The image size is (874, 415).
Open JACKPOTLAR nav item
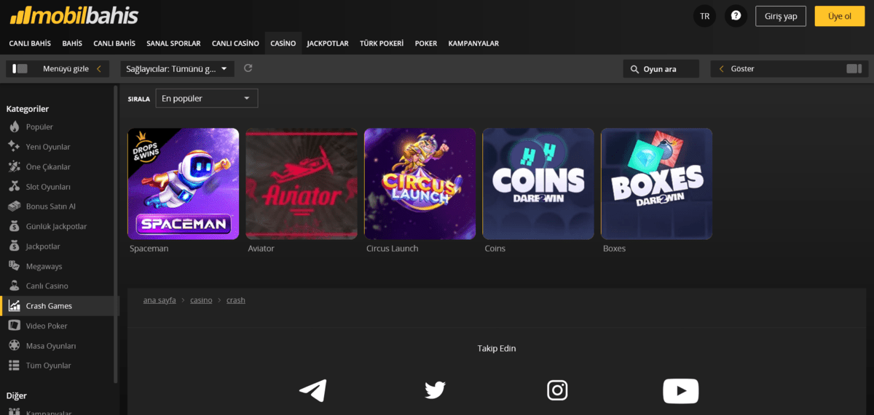click(x=328, y=44)
